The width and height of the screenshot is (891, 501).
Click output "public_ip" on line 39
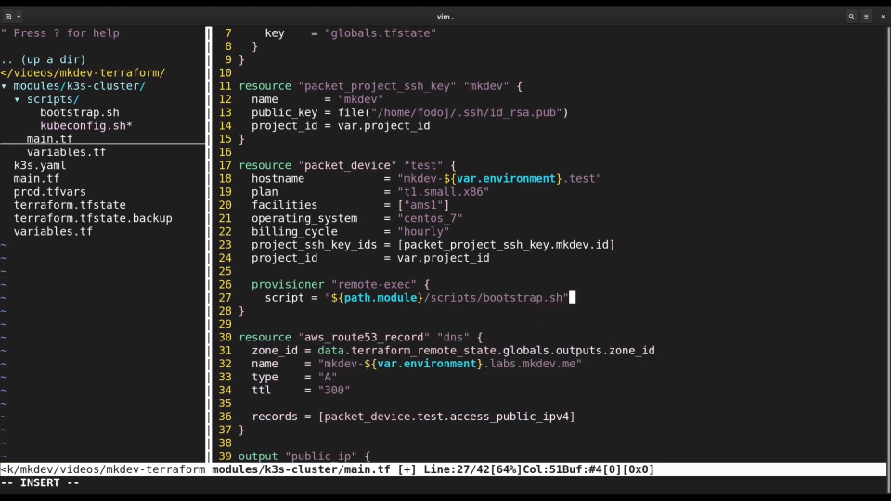(x=298, y=456)
